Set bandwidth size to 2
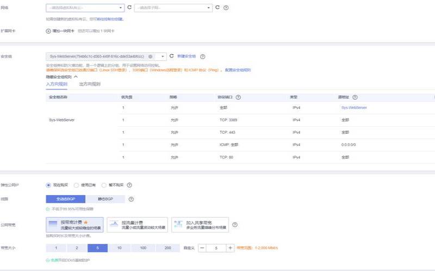Screen dimensions: 435x271 77,248
